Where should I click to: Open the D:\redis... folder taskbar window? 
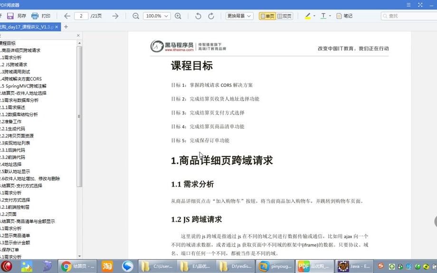[x=236, y=266]
